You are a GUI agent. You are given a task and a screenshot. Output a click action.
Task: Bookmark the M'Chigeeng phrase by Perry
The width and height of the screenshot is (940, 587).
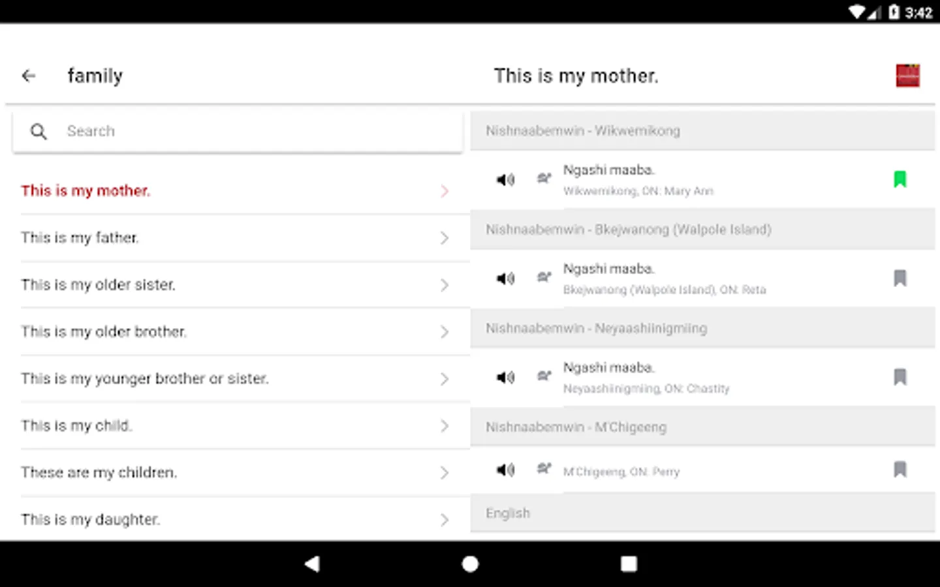[900, 469]
